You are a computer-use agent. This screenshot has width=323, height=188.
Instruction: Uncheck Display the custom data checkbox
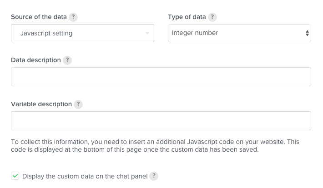click(15, 176)
